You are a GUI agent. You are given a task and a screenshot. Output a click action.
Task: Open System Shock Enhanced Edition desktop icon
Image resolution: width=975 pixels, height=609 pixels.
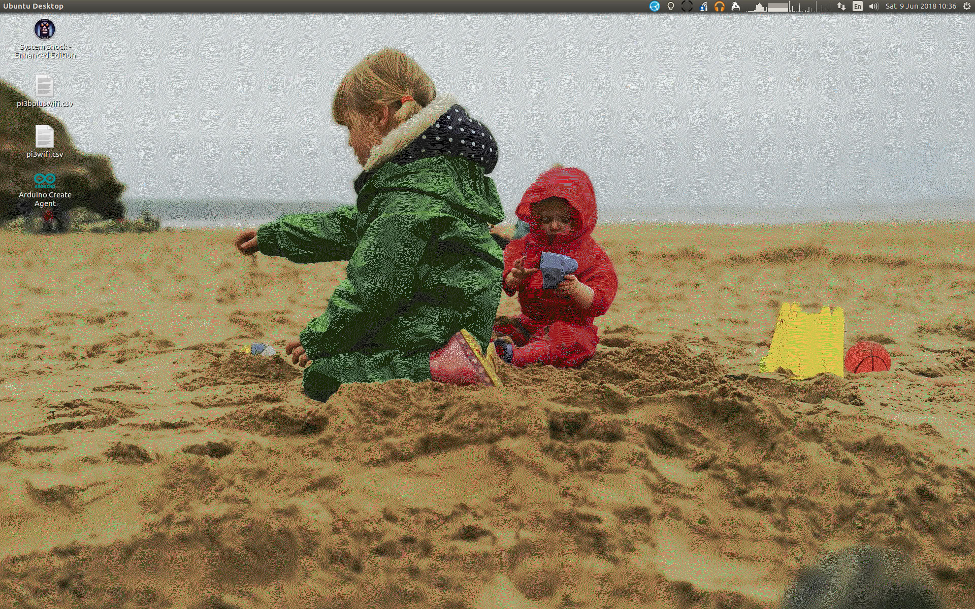coord(45,29)
